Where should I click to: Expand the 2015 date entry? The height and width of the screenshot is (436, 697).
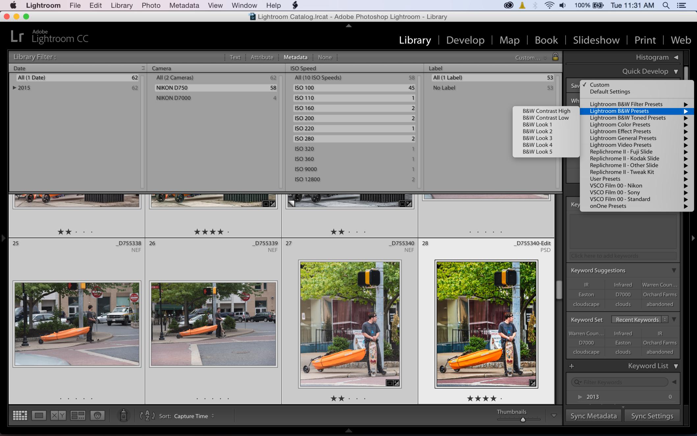tap(14, 88)
